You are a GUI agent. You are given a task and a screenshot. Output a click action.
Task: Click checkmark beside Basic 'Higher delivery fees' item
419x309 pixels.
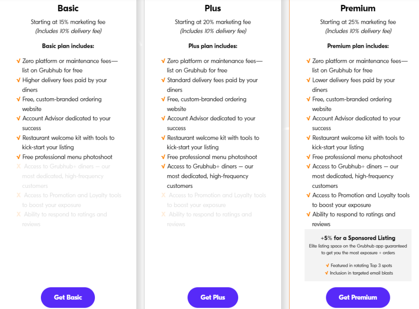[18, 80]
